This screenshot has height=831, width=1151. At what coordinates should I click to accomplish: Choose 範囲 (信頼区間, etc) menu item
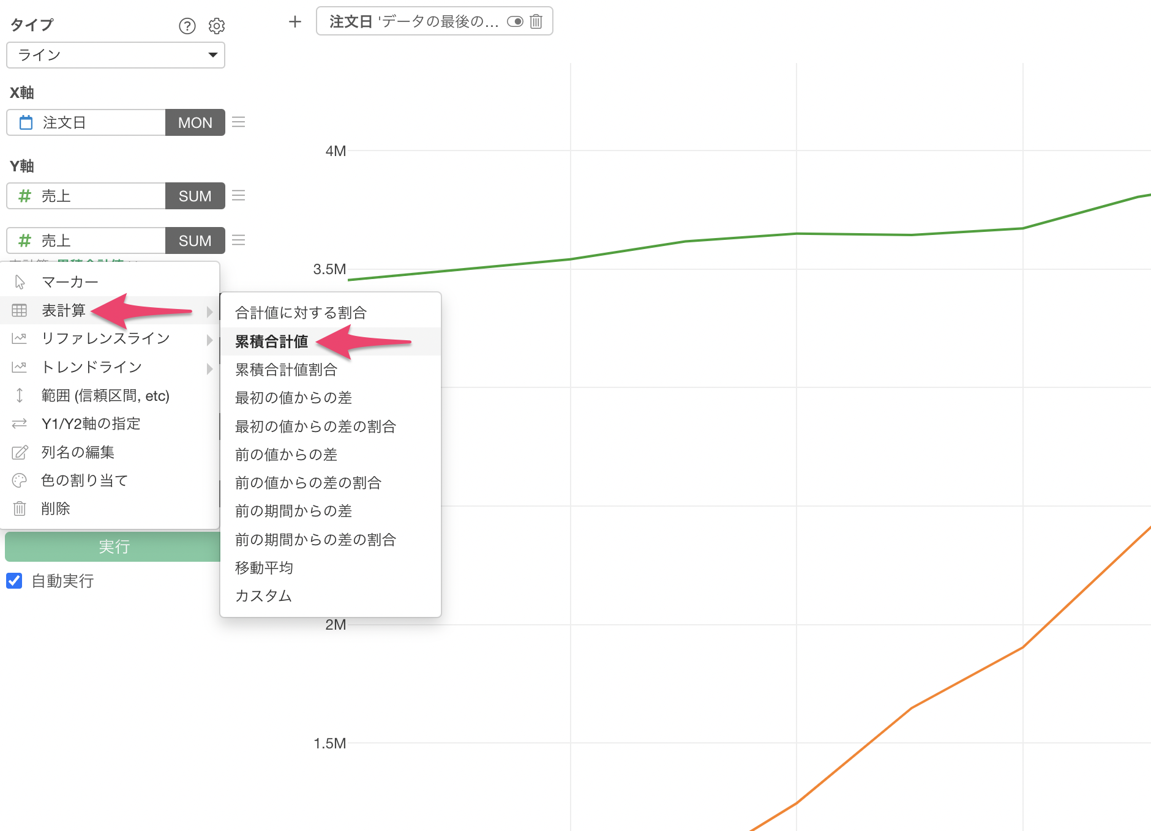click(110, 395)
